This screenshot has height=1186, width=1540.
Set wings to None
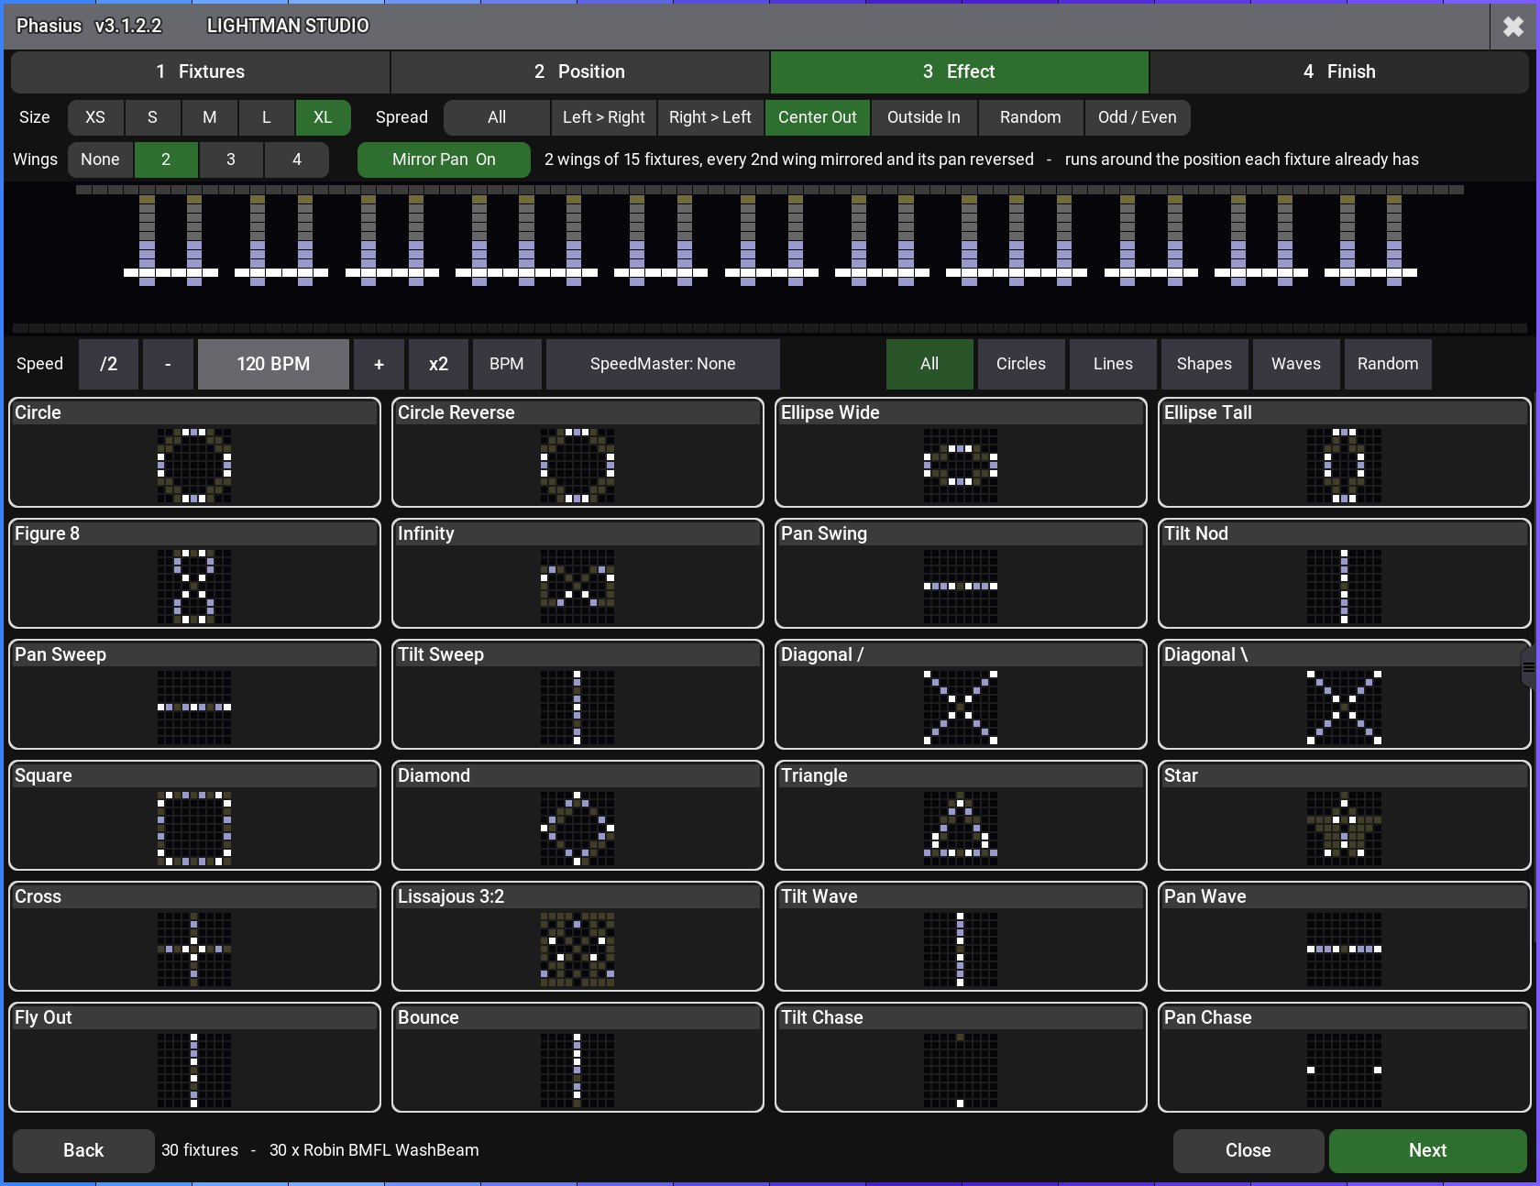pyautogui.click(x=100, y=159)
